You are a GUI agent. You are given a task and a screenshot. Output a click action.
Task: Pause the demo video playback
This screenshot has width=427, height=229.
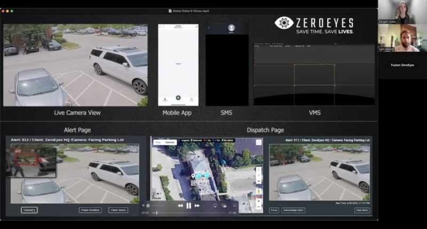tap(189, 206)
